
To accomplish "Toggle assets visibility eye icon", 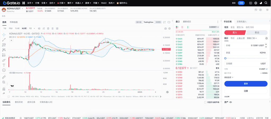I will [x=231, y=102].
